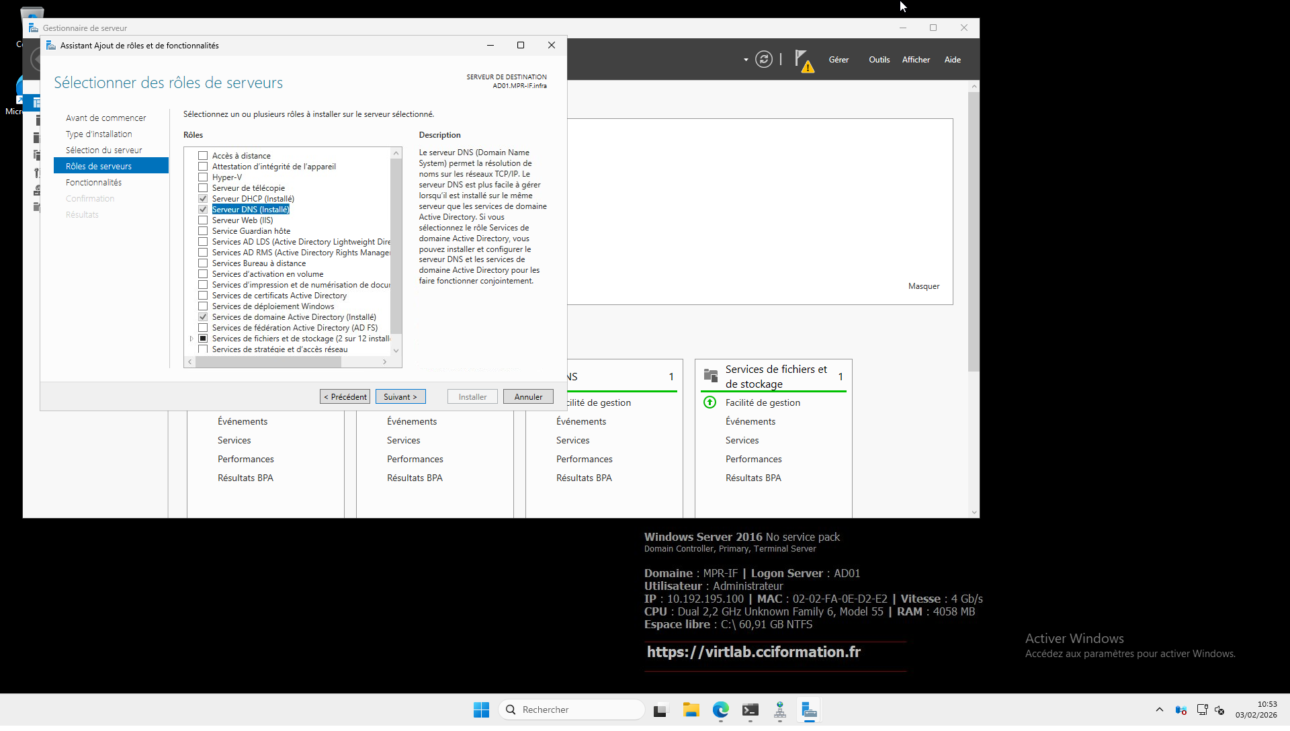Image resolution: width=1290 pixels, height=731 pixels.
Task: Enable Serveur Web (IIS) role checkbox
Action: pos(203,220)
